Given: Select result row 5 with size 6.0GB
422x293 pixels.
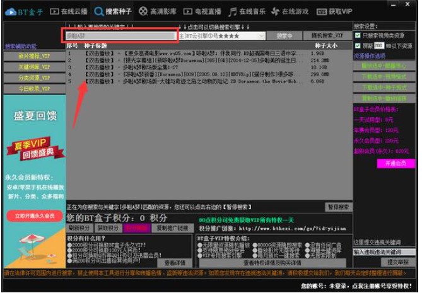Looking at the screenshot, I should [209, 81].
